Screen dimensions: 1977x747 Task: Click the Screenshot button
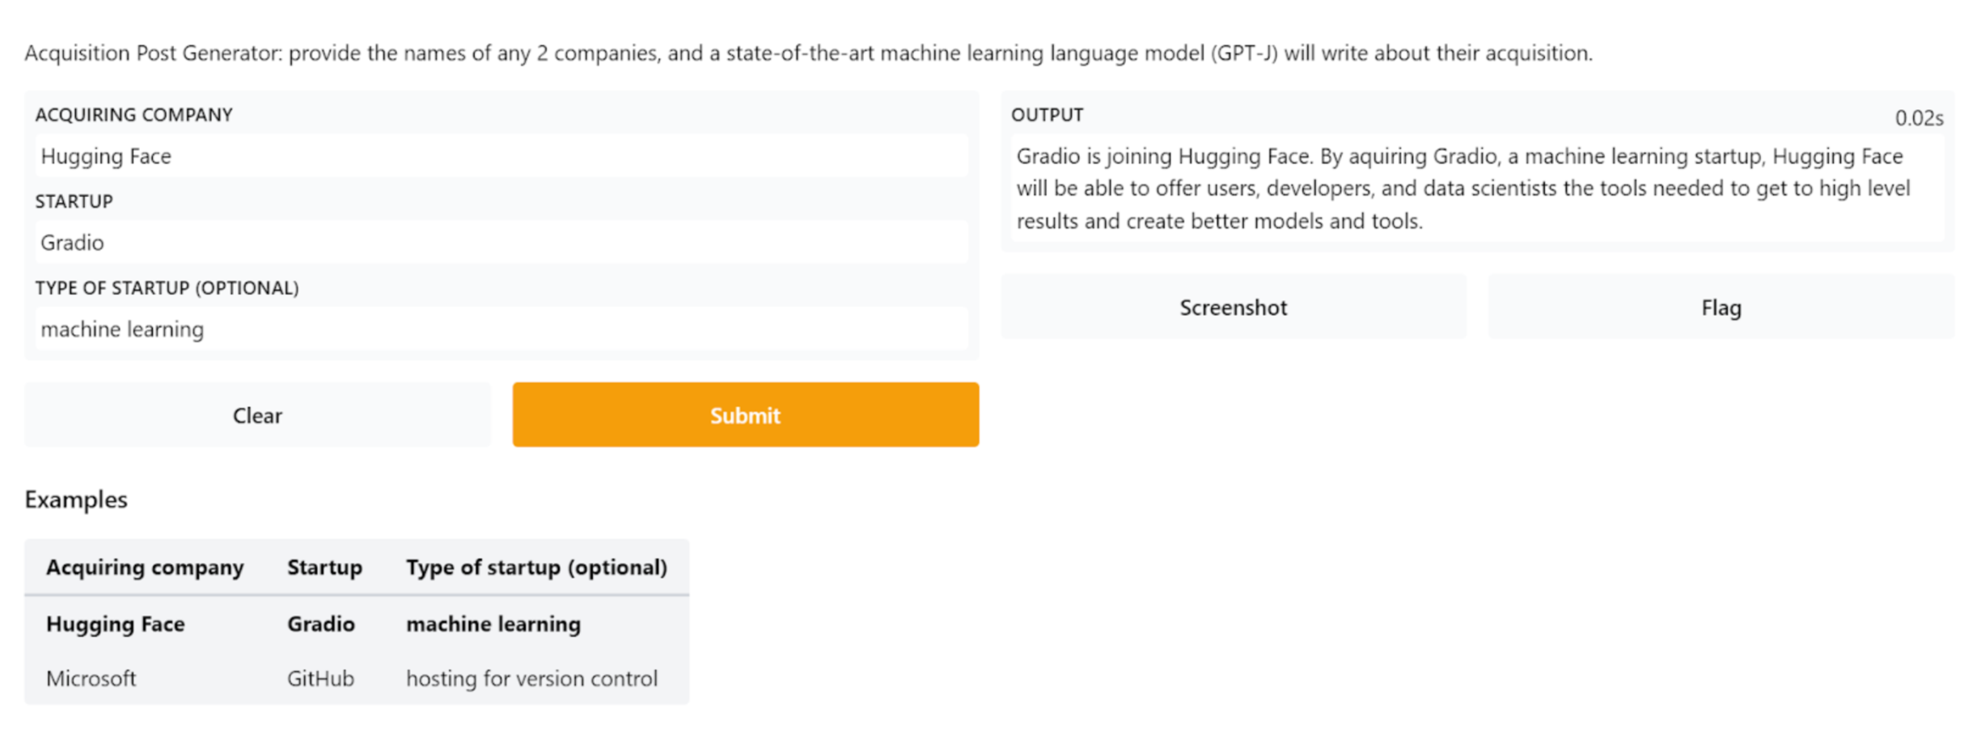pyautogui.click(x=1233, y=307)
